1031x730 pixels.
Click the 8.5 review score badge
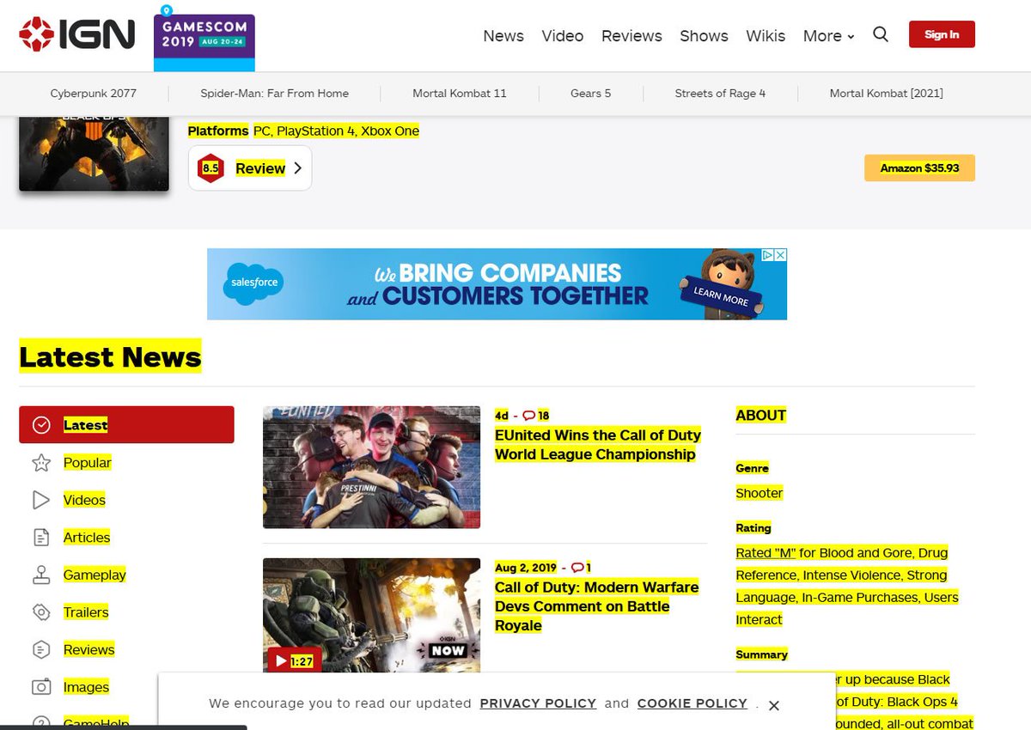pyautogui.click(x=210, y=168)
